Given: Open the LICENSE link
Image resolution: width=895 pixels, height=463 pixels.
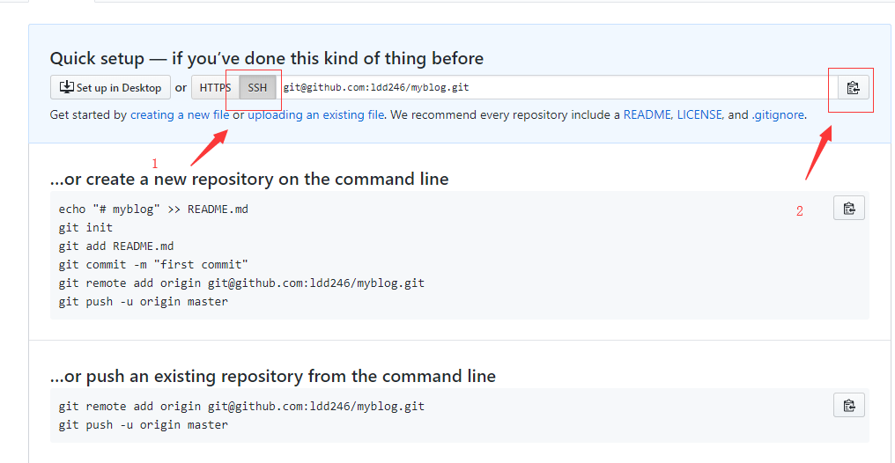Looking at the screenshot, I should 700,115.
